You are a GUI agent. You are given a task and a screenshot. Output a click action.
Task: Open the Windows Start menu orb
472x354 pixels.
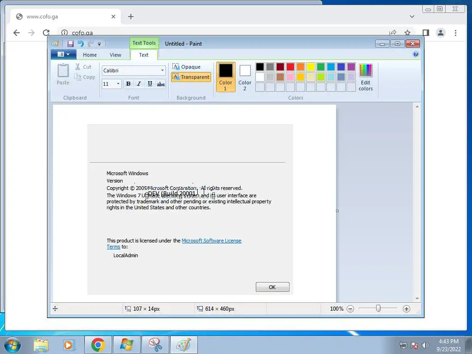(x=12, y=345)
